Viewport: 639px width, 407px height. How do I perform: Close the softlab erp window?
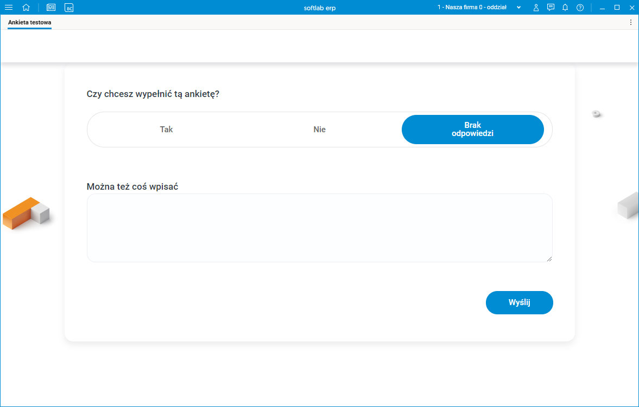[631, 8]
